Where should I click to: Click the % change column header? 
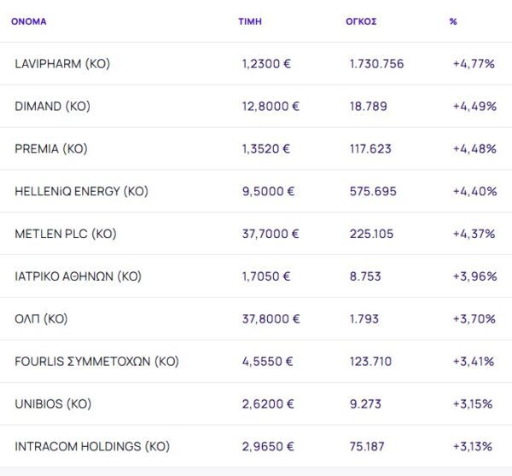click(x=453, y=21)
